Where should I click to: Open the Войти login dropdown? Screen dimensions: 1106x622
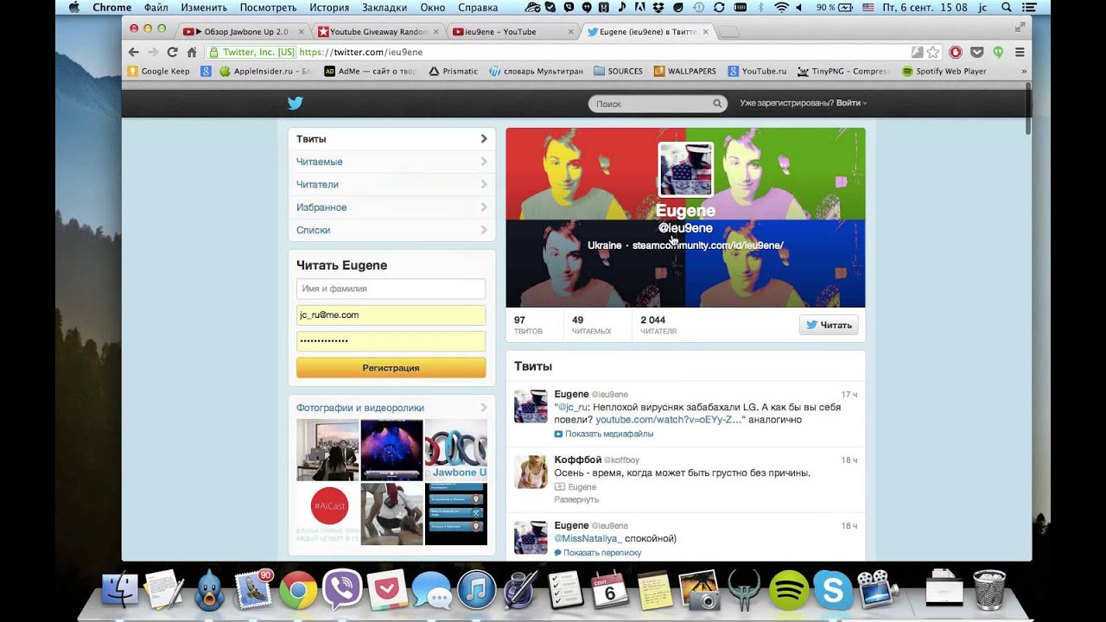[851, 104]
